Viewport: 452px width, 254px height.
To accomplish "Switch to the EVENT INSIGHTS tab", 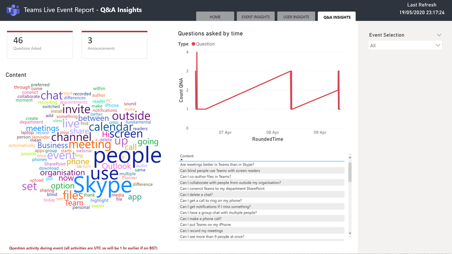I will (255, 17).
